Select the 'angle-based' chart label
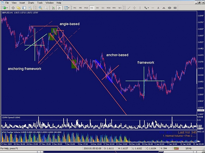The height and width of the screenshot is (153, 205). pyautogui.click(x=70, y=24)
